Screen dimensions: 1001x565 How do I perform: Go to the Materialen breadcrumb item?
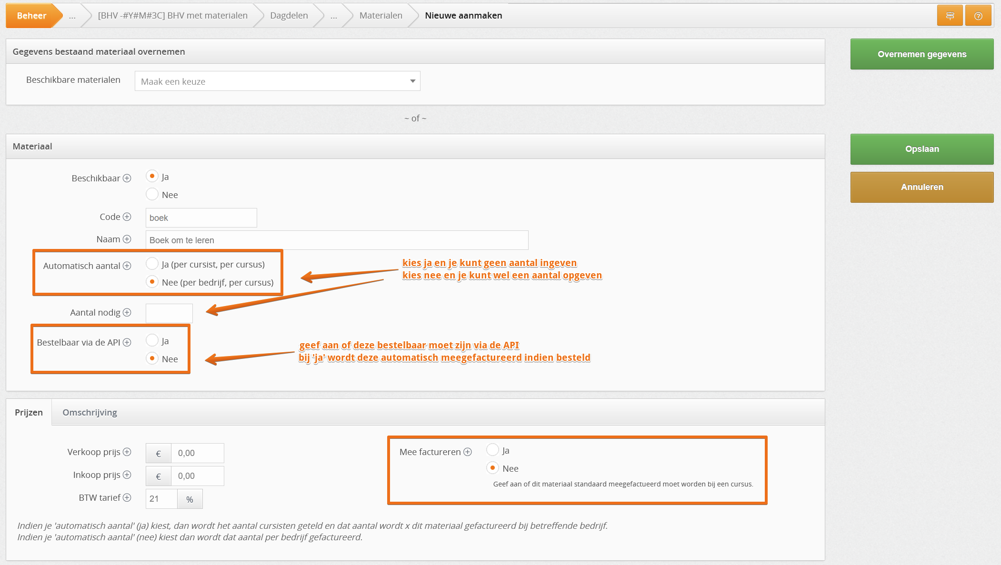click(x=380, y=16)
